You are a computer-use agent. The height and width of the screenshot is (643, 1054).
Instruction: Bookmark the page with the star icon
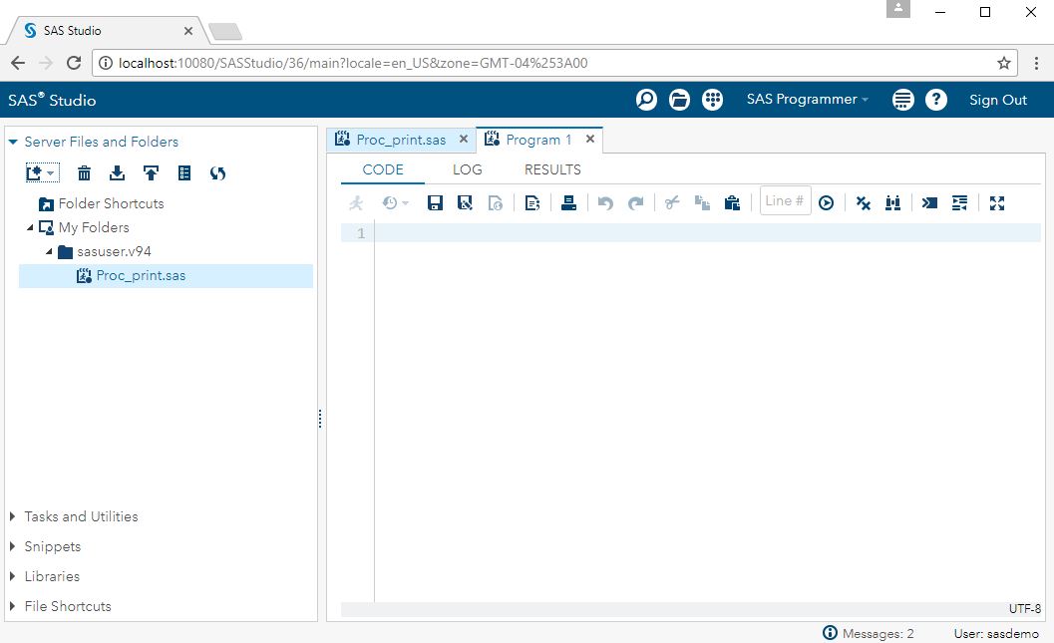1003,63
